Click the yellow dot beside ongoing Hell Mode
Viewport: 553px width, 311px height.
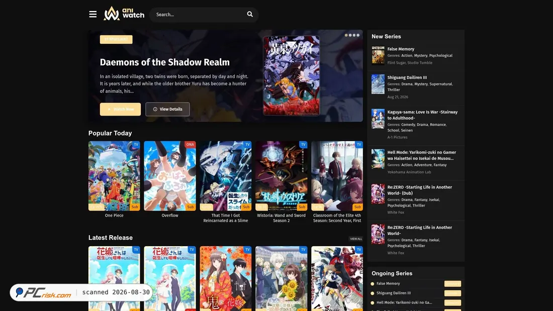[373, 303]
